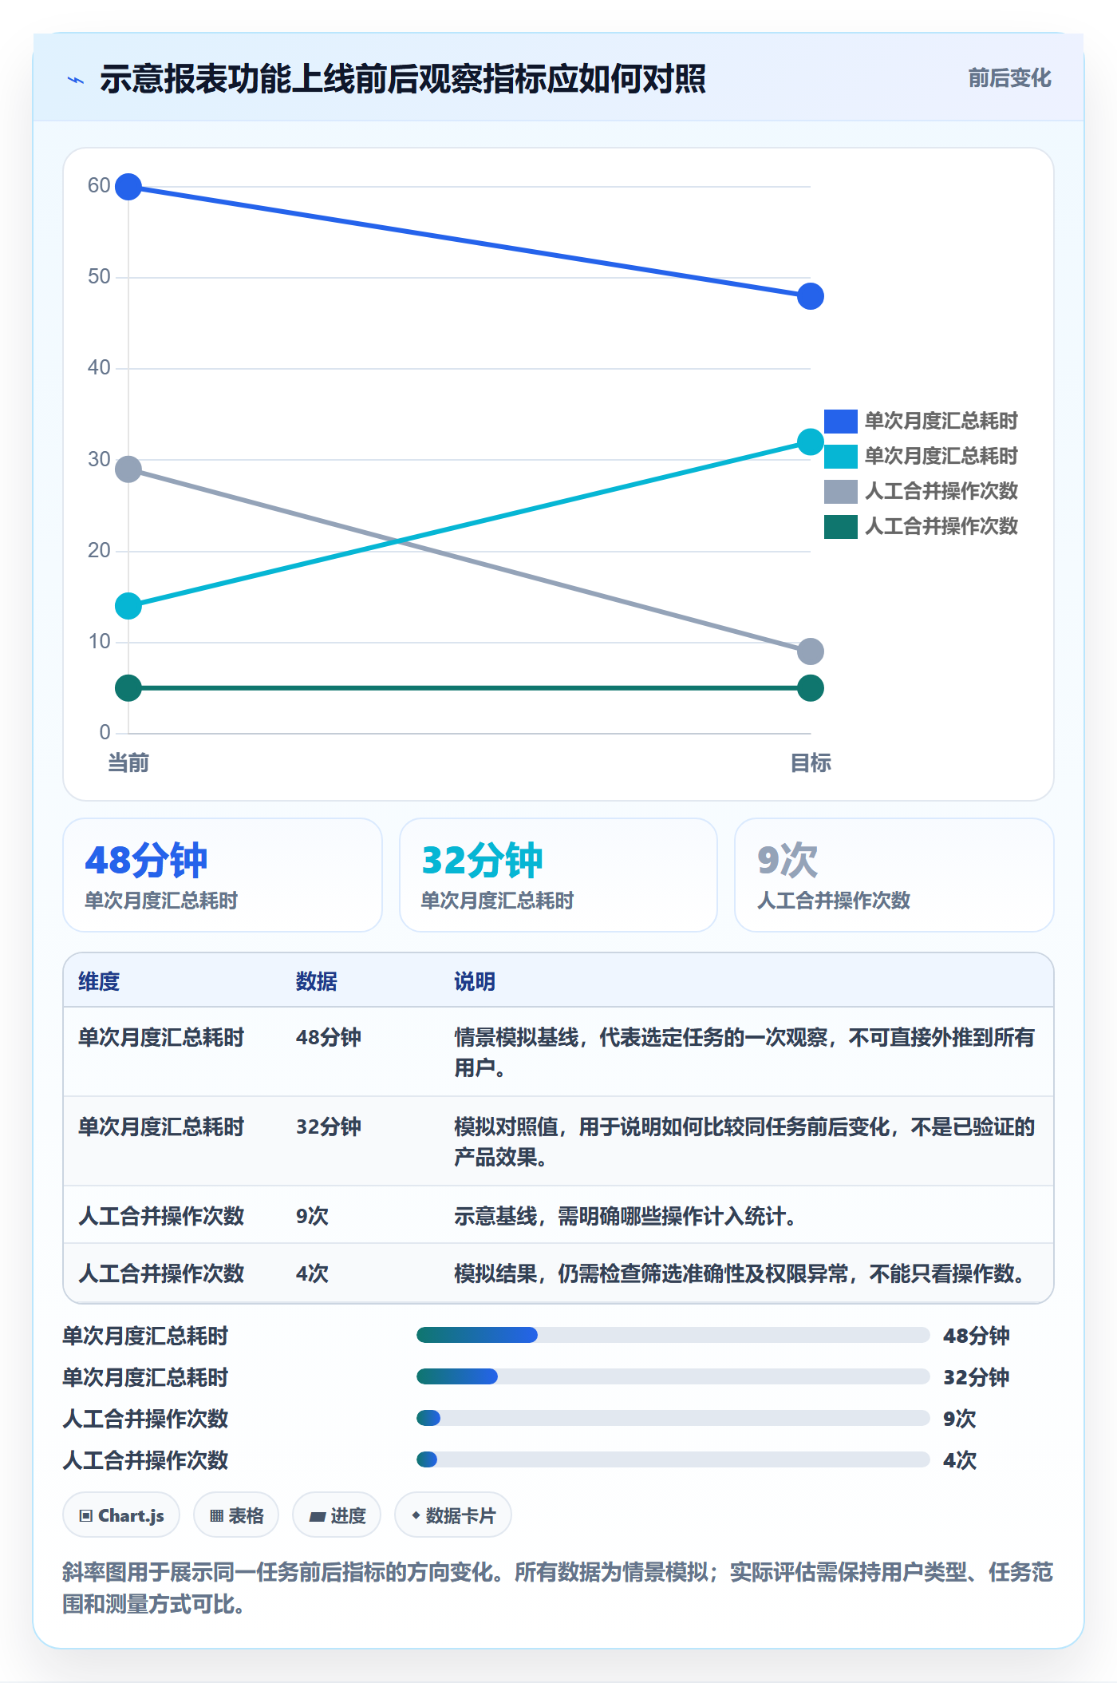The width and height of the screenshot is (1117, 1683).
Task: Select the cyan data point at 目标 near 32
Action: (811, 442)
